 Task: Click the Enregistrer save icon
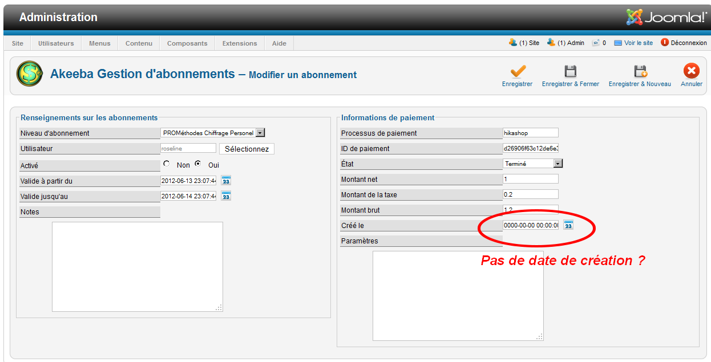click(518, 71)
